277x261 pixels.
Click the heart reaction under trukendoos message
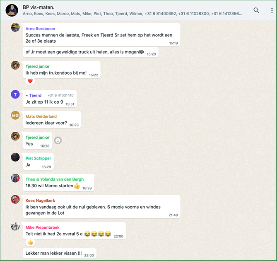point(30,81)
